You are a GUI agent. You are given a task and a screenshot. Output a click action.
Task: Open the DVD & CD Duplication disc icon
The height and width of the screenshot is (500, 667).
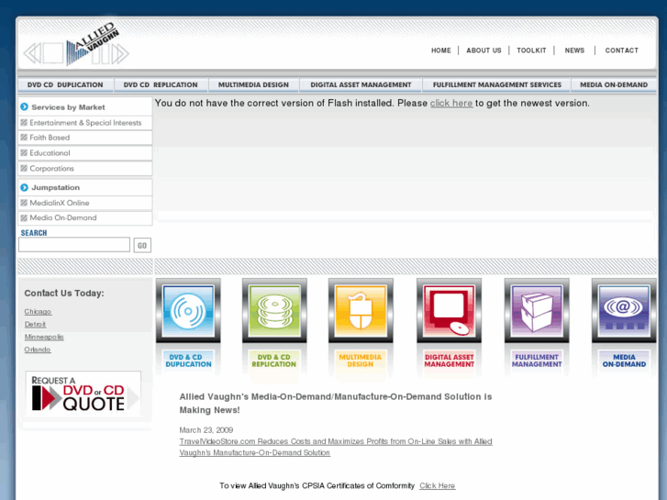[188, 311]
